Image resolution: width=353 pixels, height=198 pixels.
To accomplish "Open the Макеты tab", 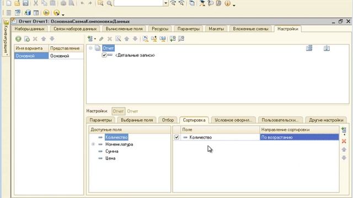I will [x=216, y=29].
